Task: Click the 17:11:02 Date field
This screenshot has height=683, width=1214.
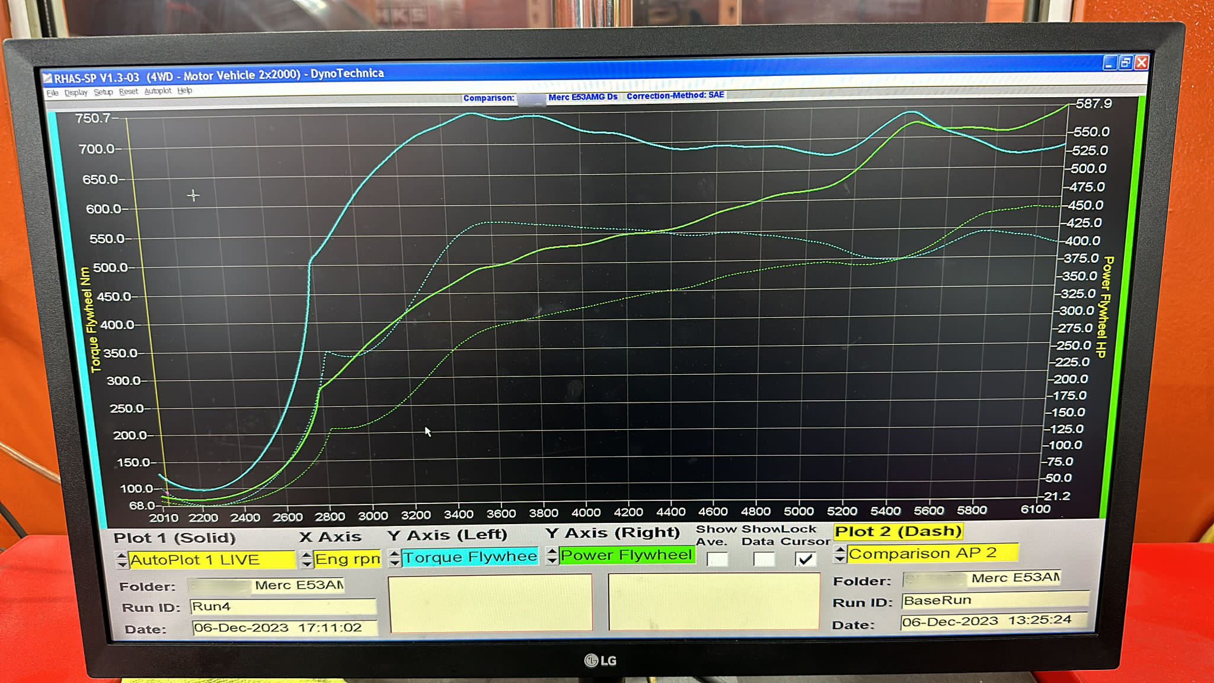Action: point(285,628)
